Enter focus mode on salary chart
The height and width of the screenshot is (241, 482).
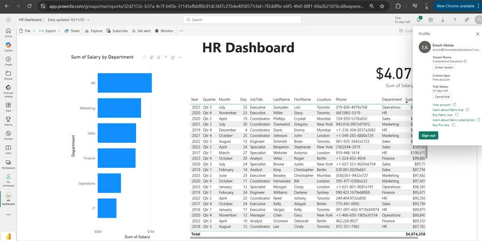173,57
